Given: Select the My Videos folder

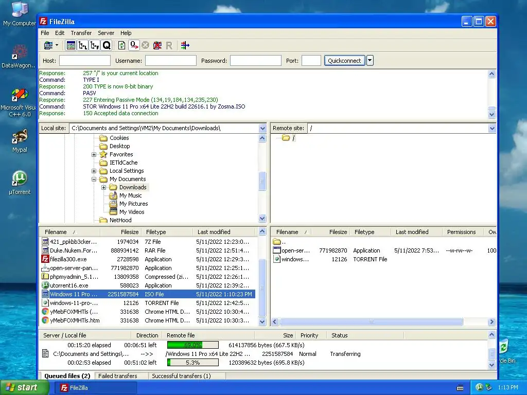Looking at the screenshot, I should click(x=132, y=212).
